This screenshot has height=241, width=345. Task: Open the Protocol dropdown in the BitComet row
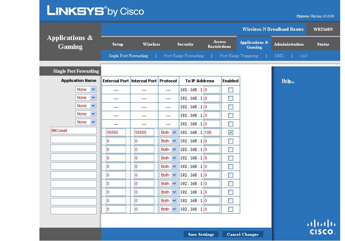point(168,133)
